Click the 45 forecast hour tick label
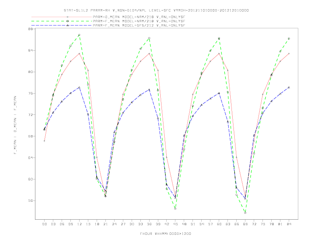The width and height of the screenshot is (315, 244). click(x=175, y=224)
